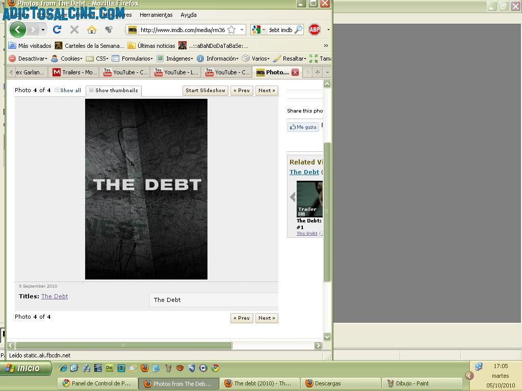The width and height of the screenshot is (522, 391).
Task: Click the search box containing 'debt imdb'
Action: tap(280, 30)
